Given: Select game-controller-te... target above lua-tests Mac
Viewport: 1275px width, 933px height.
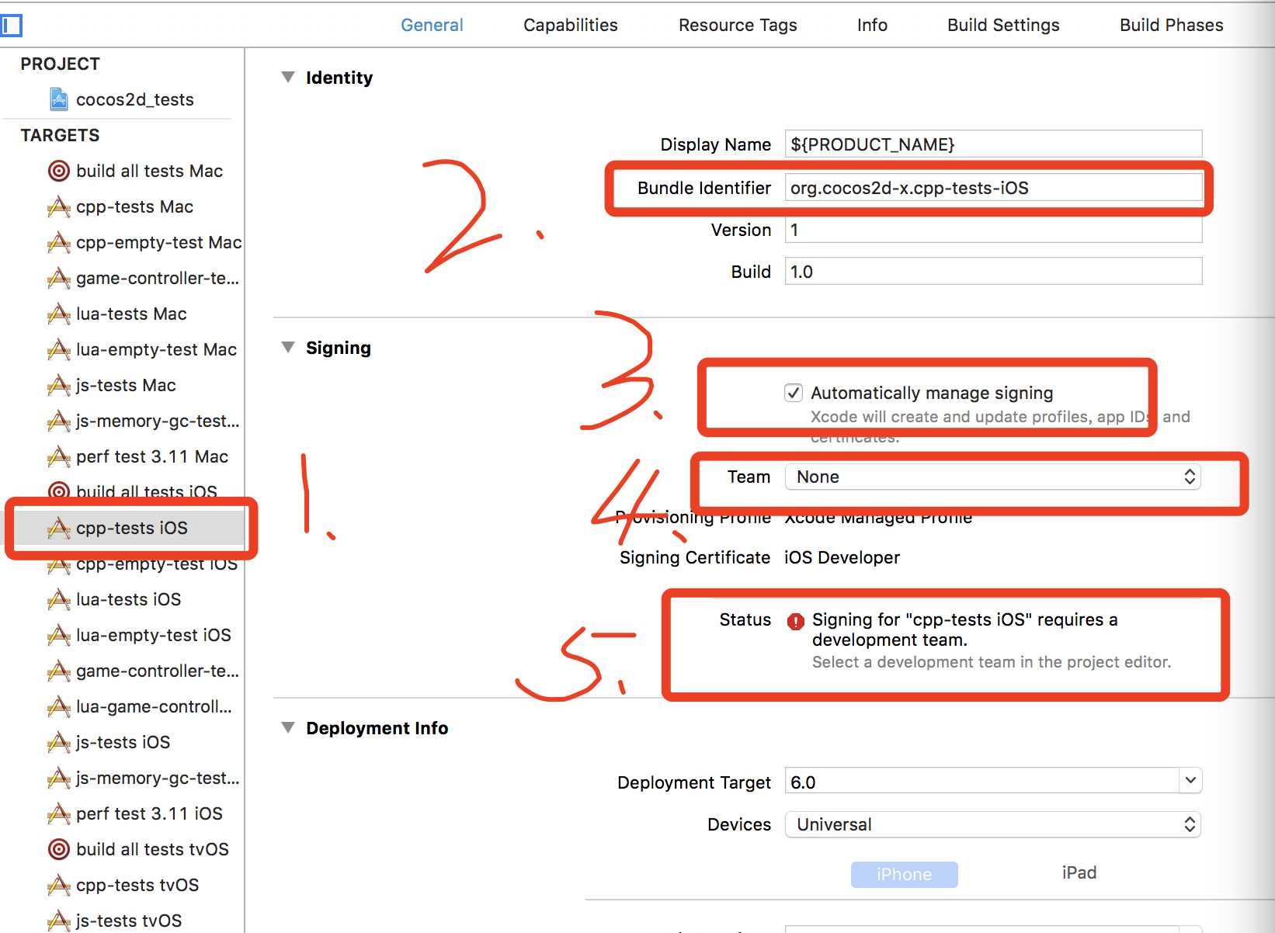Looking at the screenshot, I should coord(144,278).
